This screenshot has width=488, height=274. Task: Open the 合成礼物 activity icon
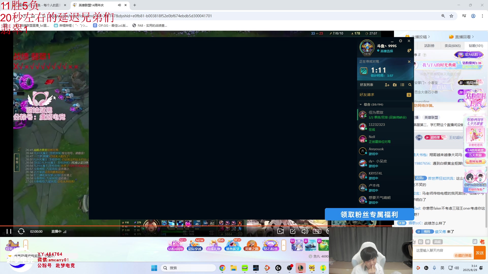coord(214,245)
